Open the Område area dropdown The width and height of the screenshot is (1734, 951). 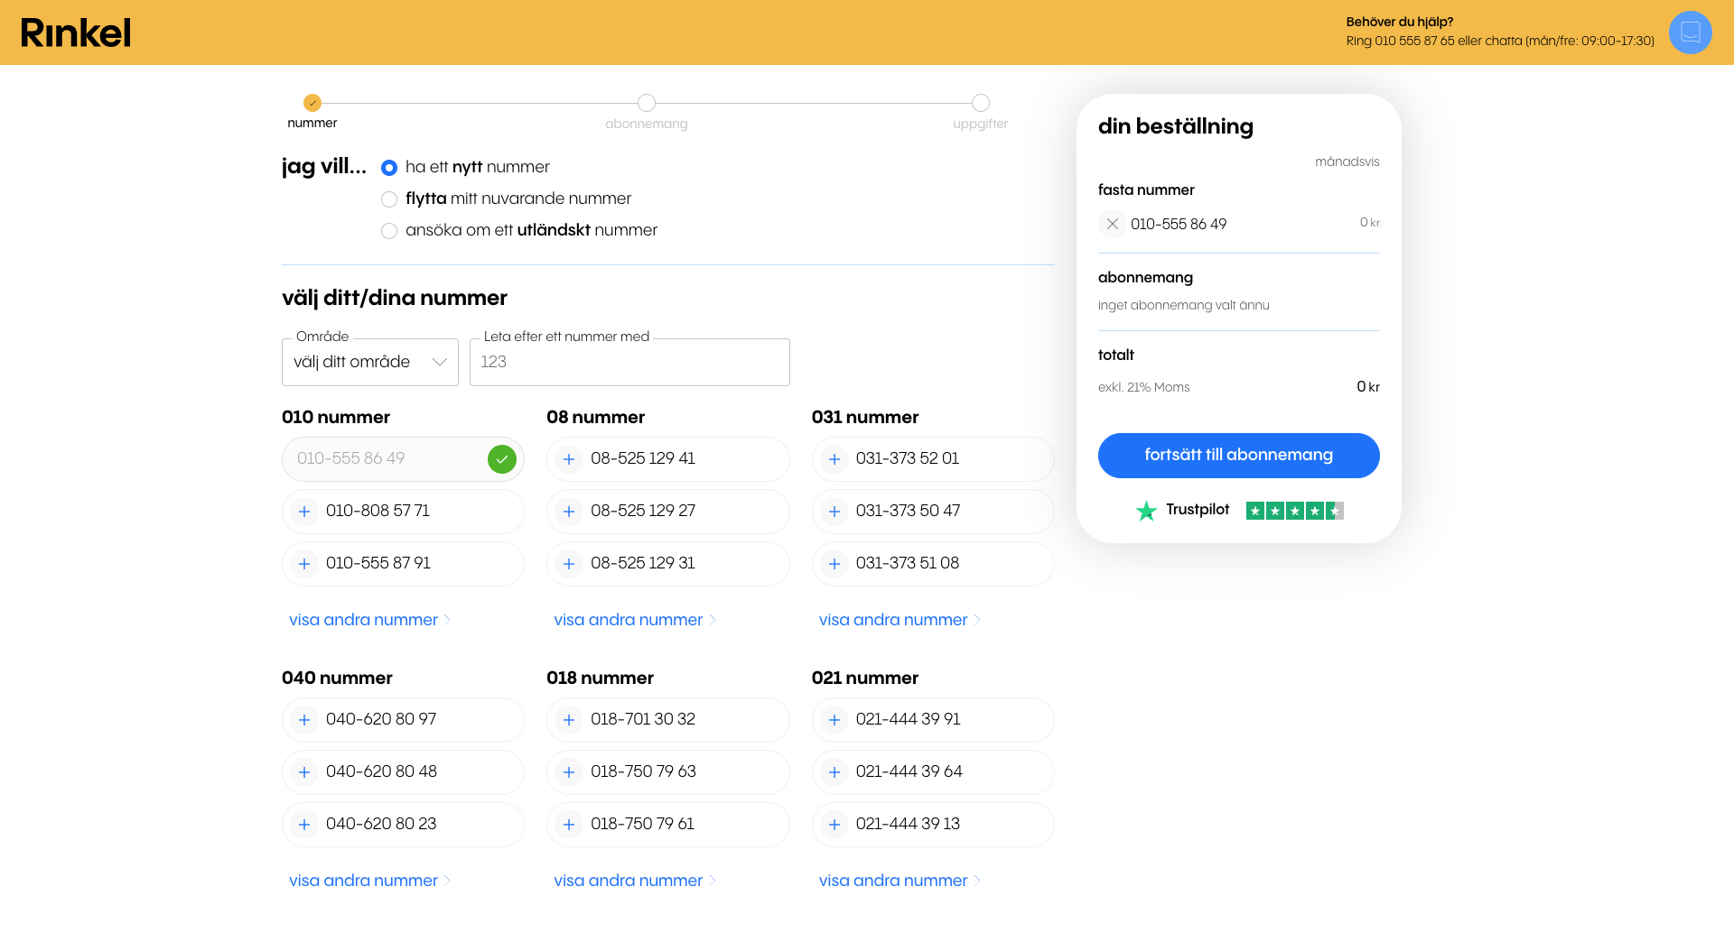(369, 362)
